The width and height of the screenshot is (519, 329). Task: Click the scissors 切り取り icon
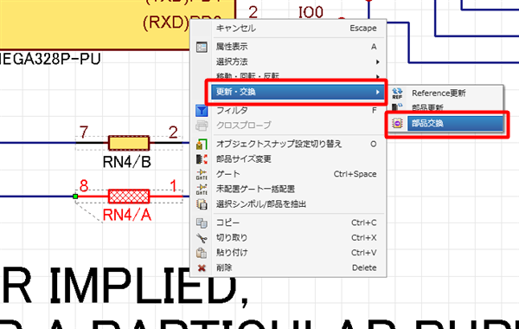pos(202,238)
